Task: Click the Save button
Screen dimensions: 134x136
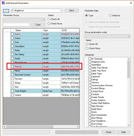Action: [x=71, y=11]
